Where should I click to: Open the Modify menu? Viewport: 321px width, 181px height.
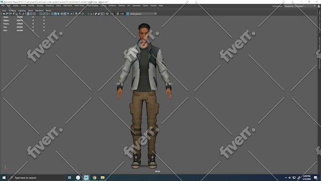(x=31, y=6)
